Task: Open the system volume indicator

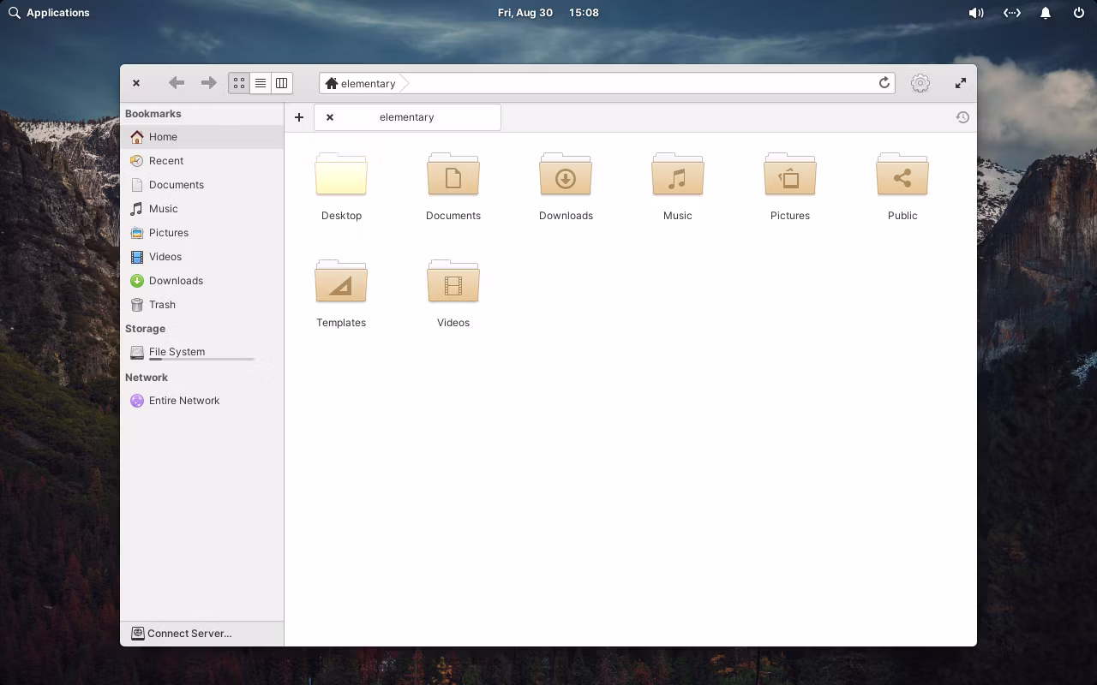Action: coord(976,13)
